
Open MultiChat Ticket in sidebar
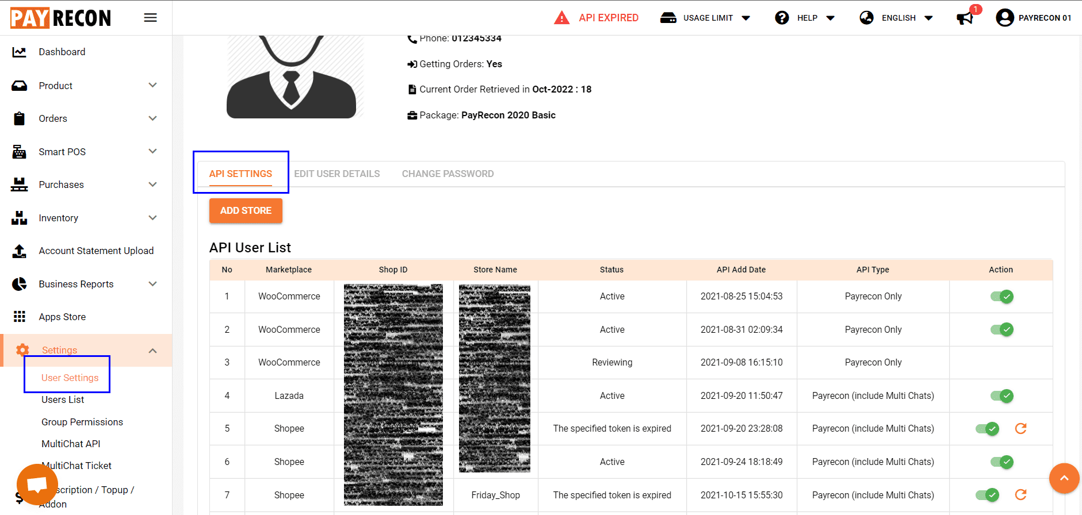click(x=77, y=466)
